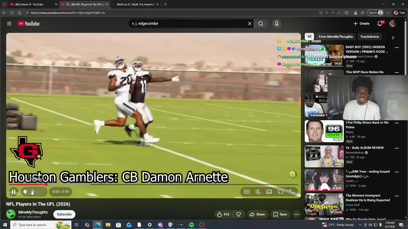Open options for Philip Rivers video
This screenshot has width=408, height=229.
(397, 123)
